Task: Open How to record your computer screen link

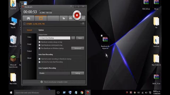Action: [56, 82]
